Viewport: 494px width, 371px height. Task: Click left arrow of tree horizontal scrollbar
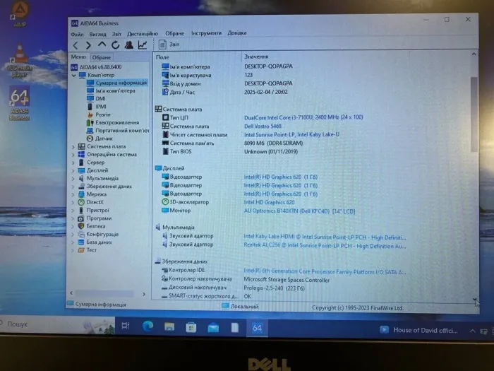pos(71,293)
